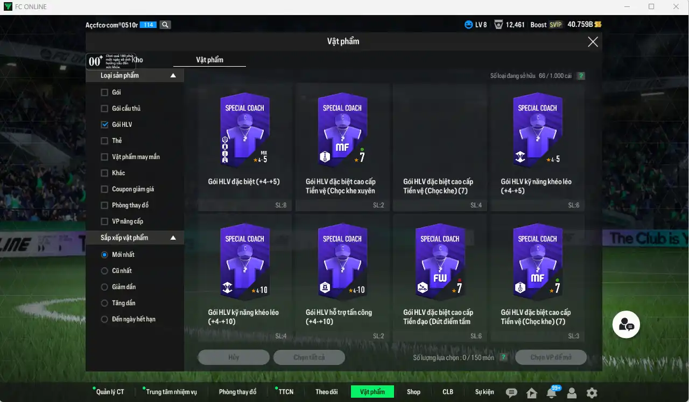
Task: Select the Gói HLV hỗ trợ tấn công card
Action: click(x=342, y=277)
